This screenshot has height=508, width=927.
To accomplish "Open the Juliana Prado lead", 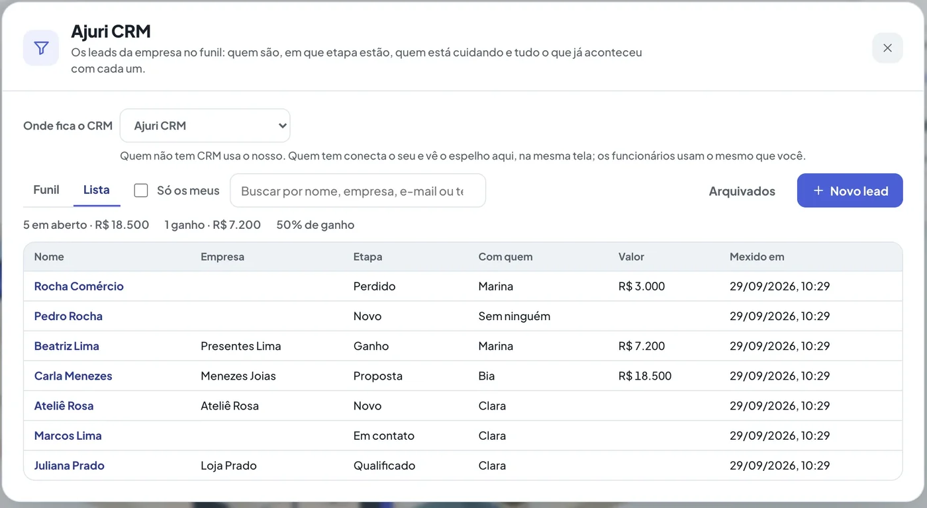I will tap(70, 465).
